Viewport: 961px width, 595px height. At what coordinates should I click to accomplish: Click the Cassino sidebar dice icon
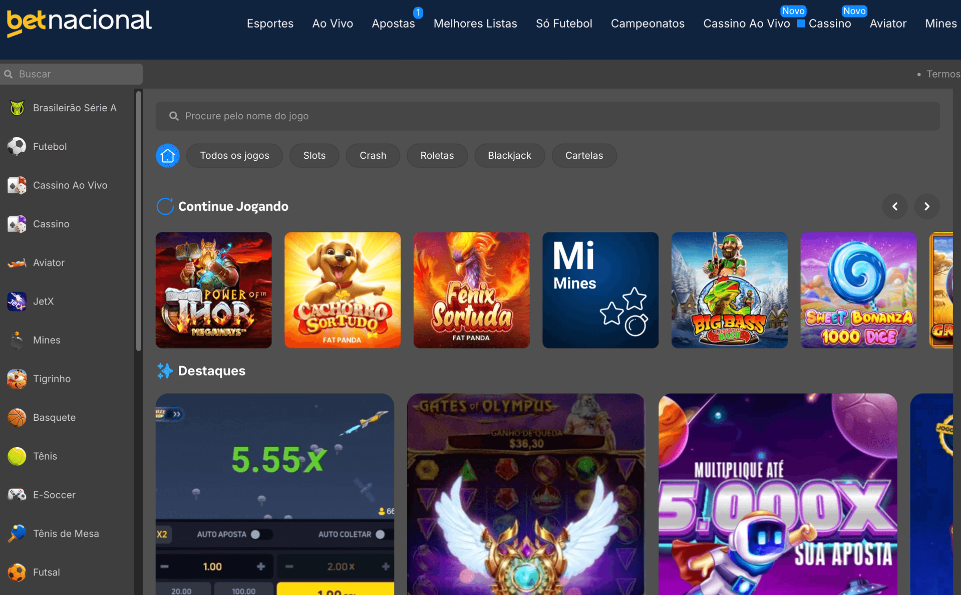(17, 224)
